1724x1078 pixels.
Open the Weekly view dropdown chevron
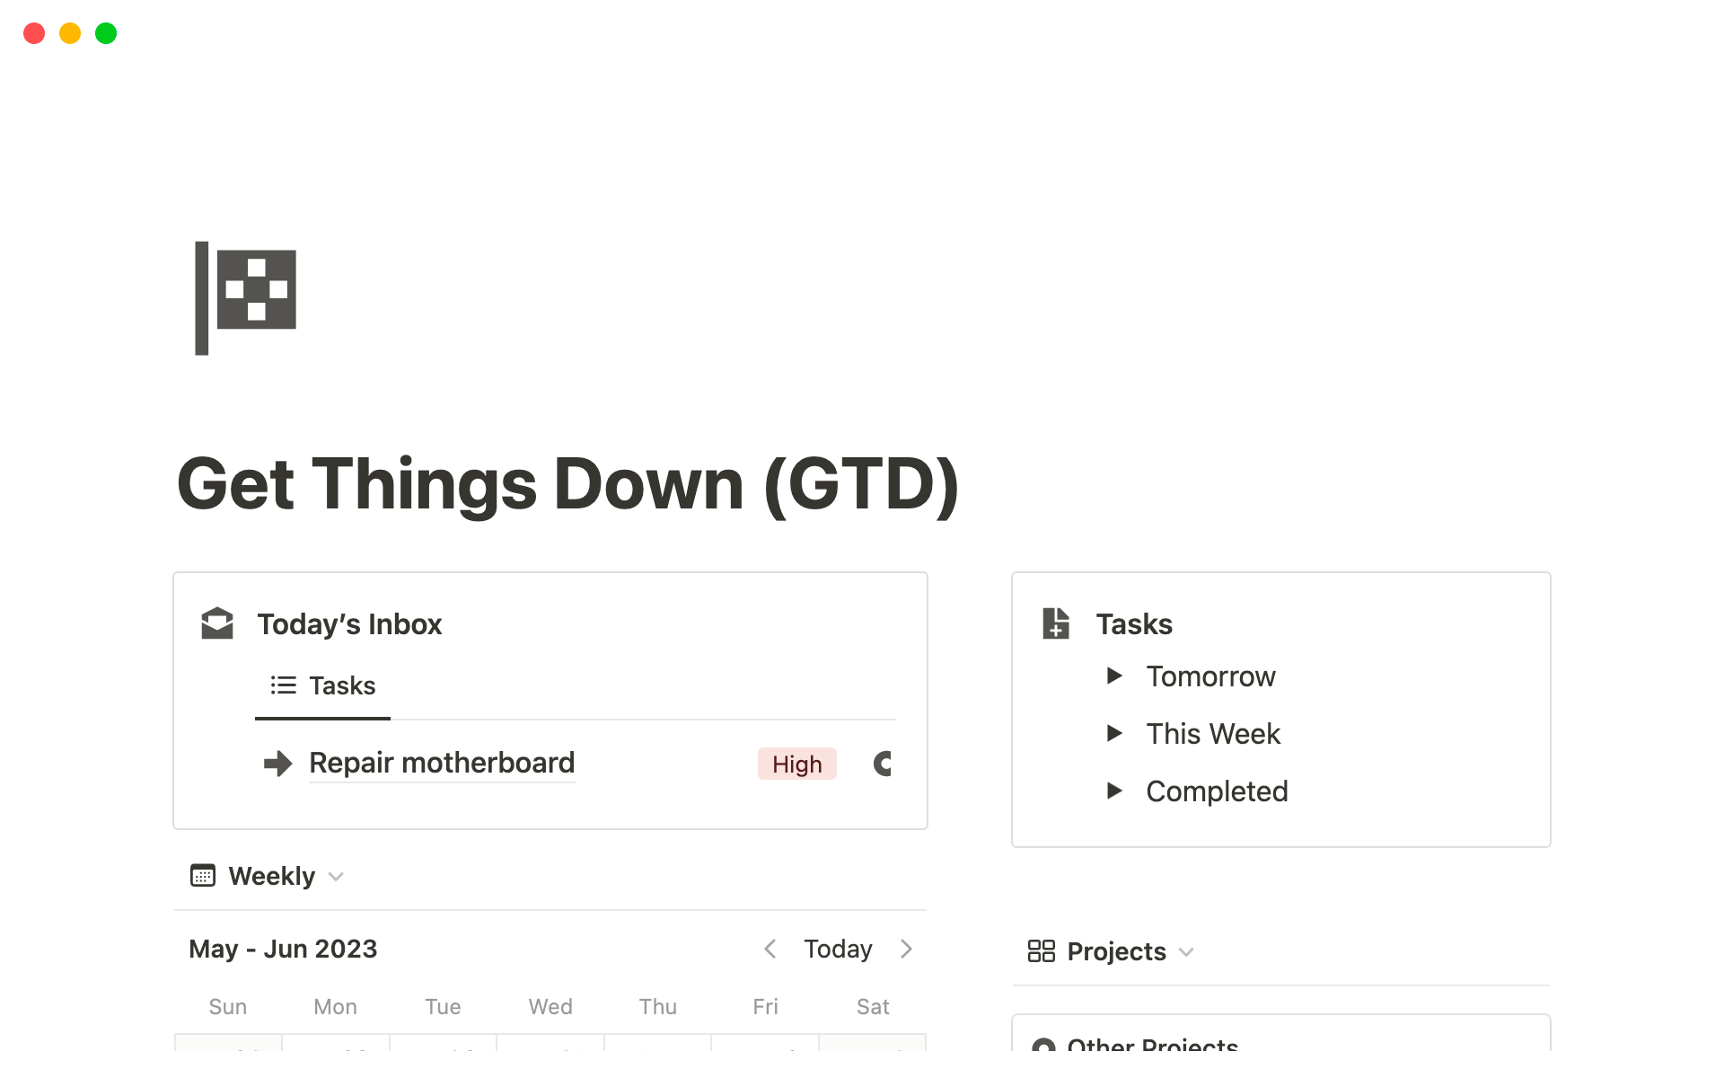click(336, 877)
